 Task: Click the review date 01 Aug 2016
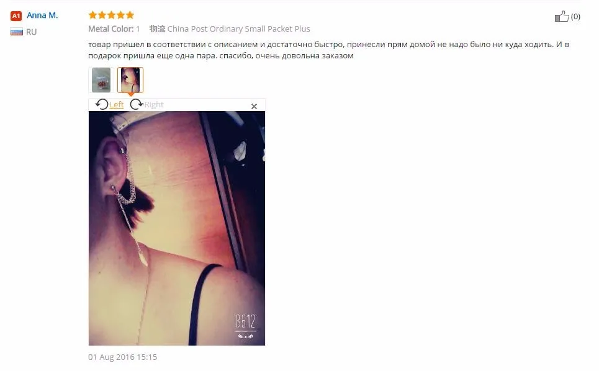(x=123, y=357)
